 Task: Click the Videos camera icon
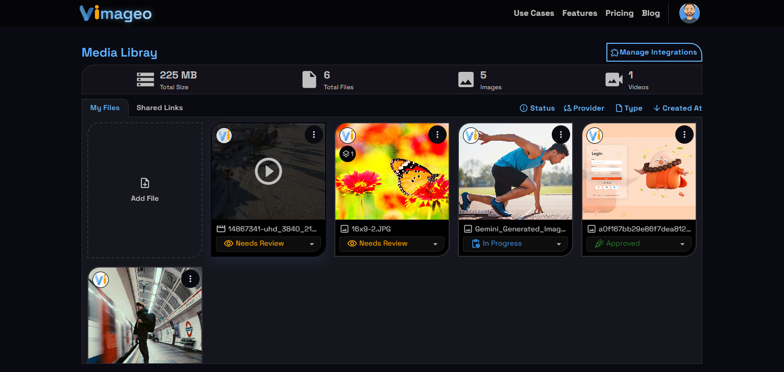pos(614,79)
